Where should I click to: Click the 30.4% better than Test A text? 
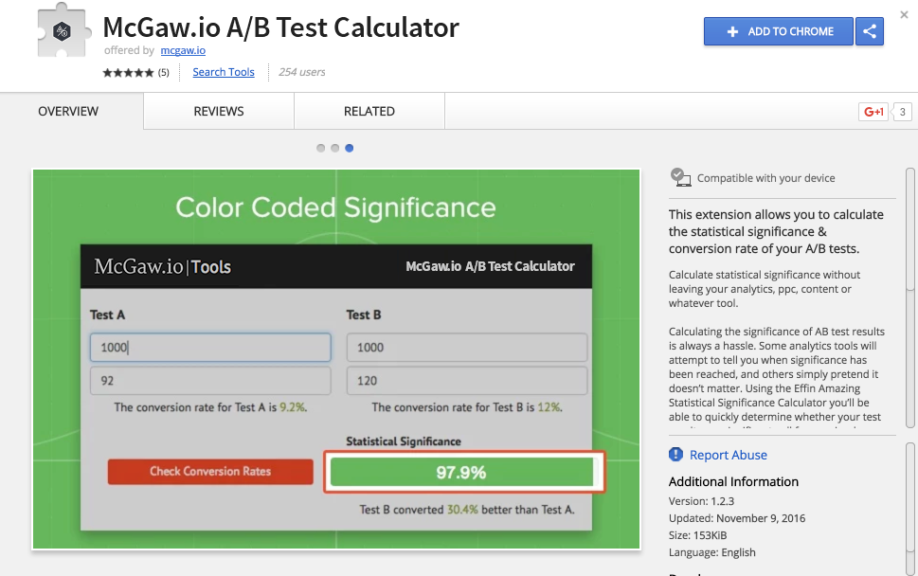click(467, 510)
